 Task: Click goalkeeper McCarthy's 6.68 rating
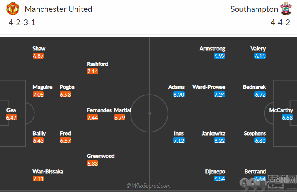click(287, 118)
